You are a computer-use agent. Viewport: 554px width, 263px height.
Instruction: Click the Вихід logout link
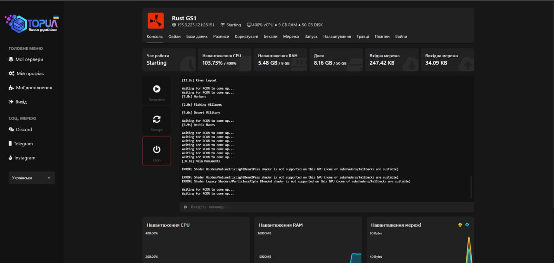21,102
